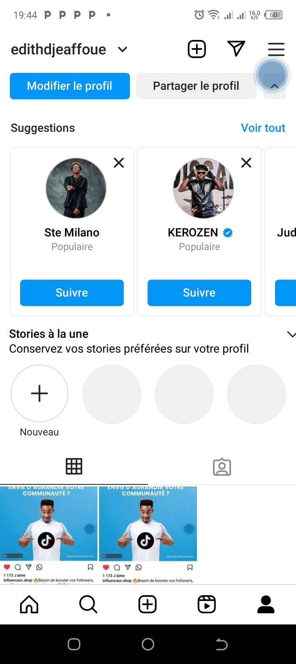Tap the create post icon in bottom navigation
The height and width of the screenshot is (664, 296).
pyautogui.click(x=148, y=604)
